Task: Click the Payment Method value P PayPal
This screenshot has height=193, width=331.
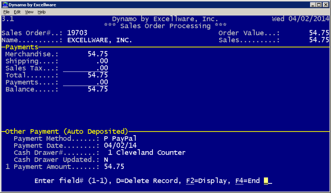Action: 120,138
